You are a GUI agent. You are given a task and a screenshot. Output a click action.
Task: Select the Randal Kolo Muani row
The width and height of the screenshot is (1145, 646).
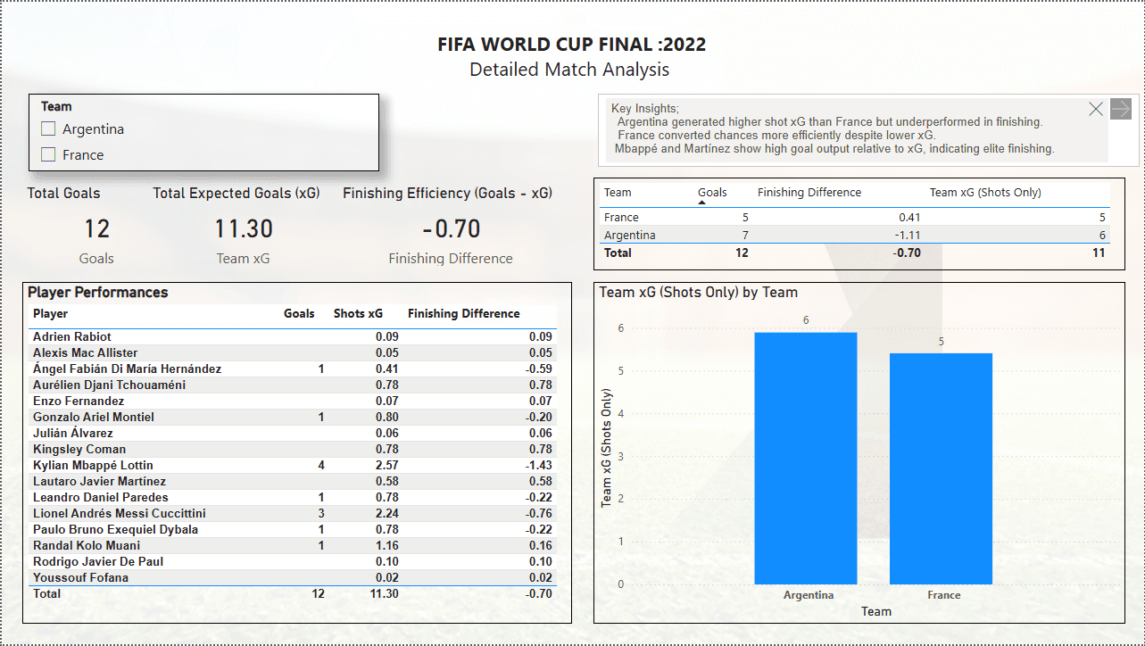tap(293, 546)
